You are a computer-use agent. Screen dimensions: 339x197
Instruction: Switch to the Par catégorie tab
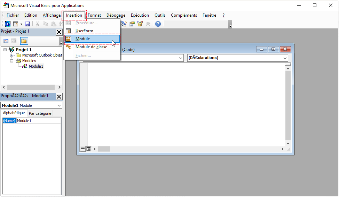[x=40, y=113]
